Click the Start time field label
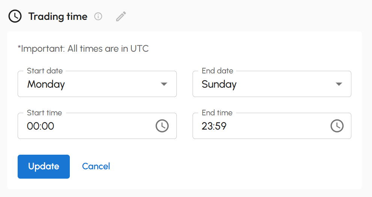The width and height of the screenshot is (372, 197). click(x=45, y=113)
